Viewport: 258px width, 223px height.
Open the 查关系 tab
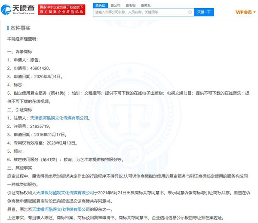tap(145, 5)
